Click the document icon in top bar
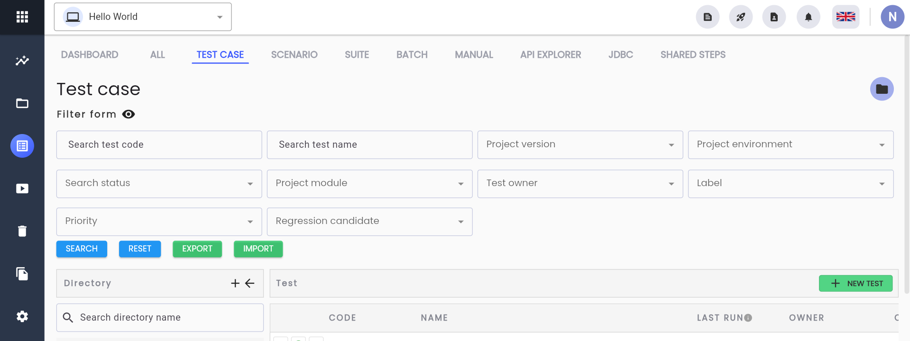The height and width of the screenshot is (341, 910). click(708, 17)
